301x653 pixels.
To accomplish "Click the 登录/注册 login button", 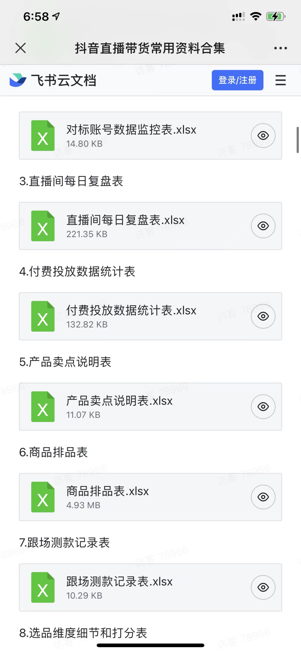I will pyautogui.click(x=237, y=80).
